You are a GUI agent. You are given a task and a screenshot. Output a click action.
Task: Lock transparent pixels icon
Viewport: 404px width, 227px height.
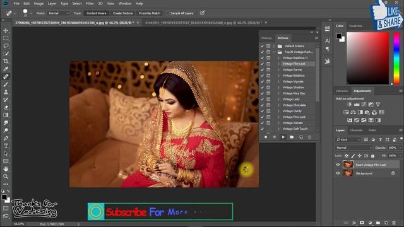pyautogui.click(x=347, y=156)
